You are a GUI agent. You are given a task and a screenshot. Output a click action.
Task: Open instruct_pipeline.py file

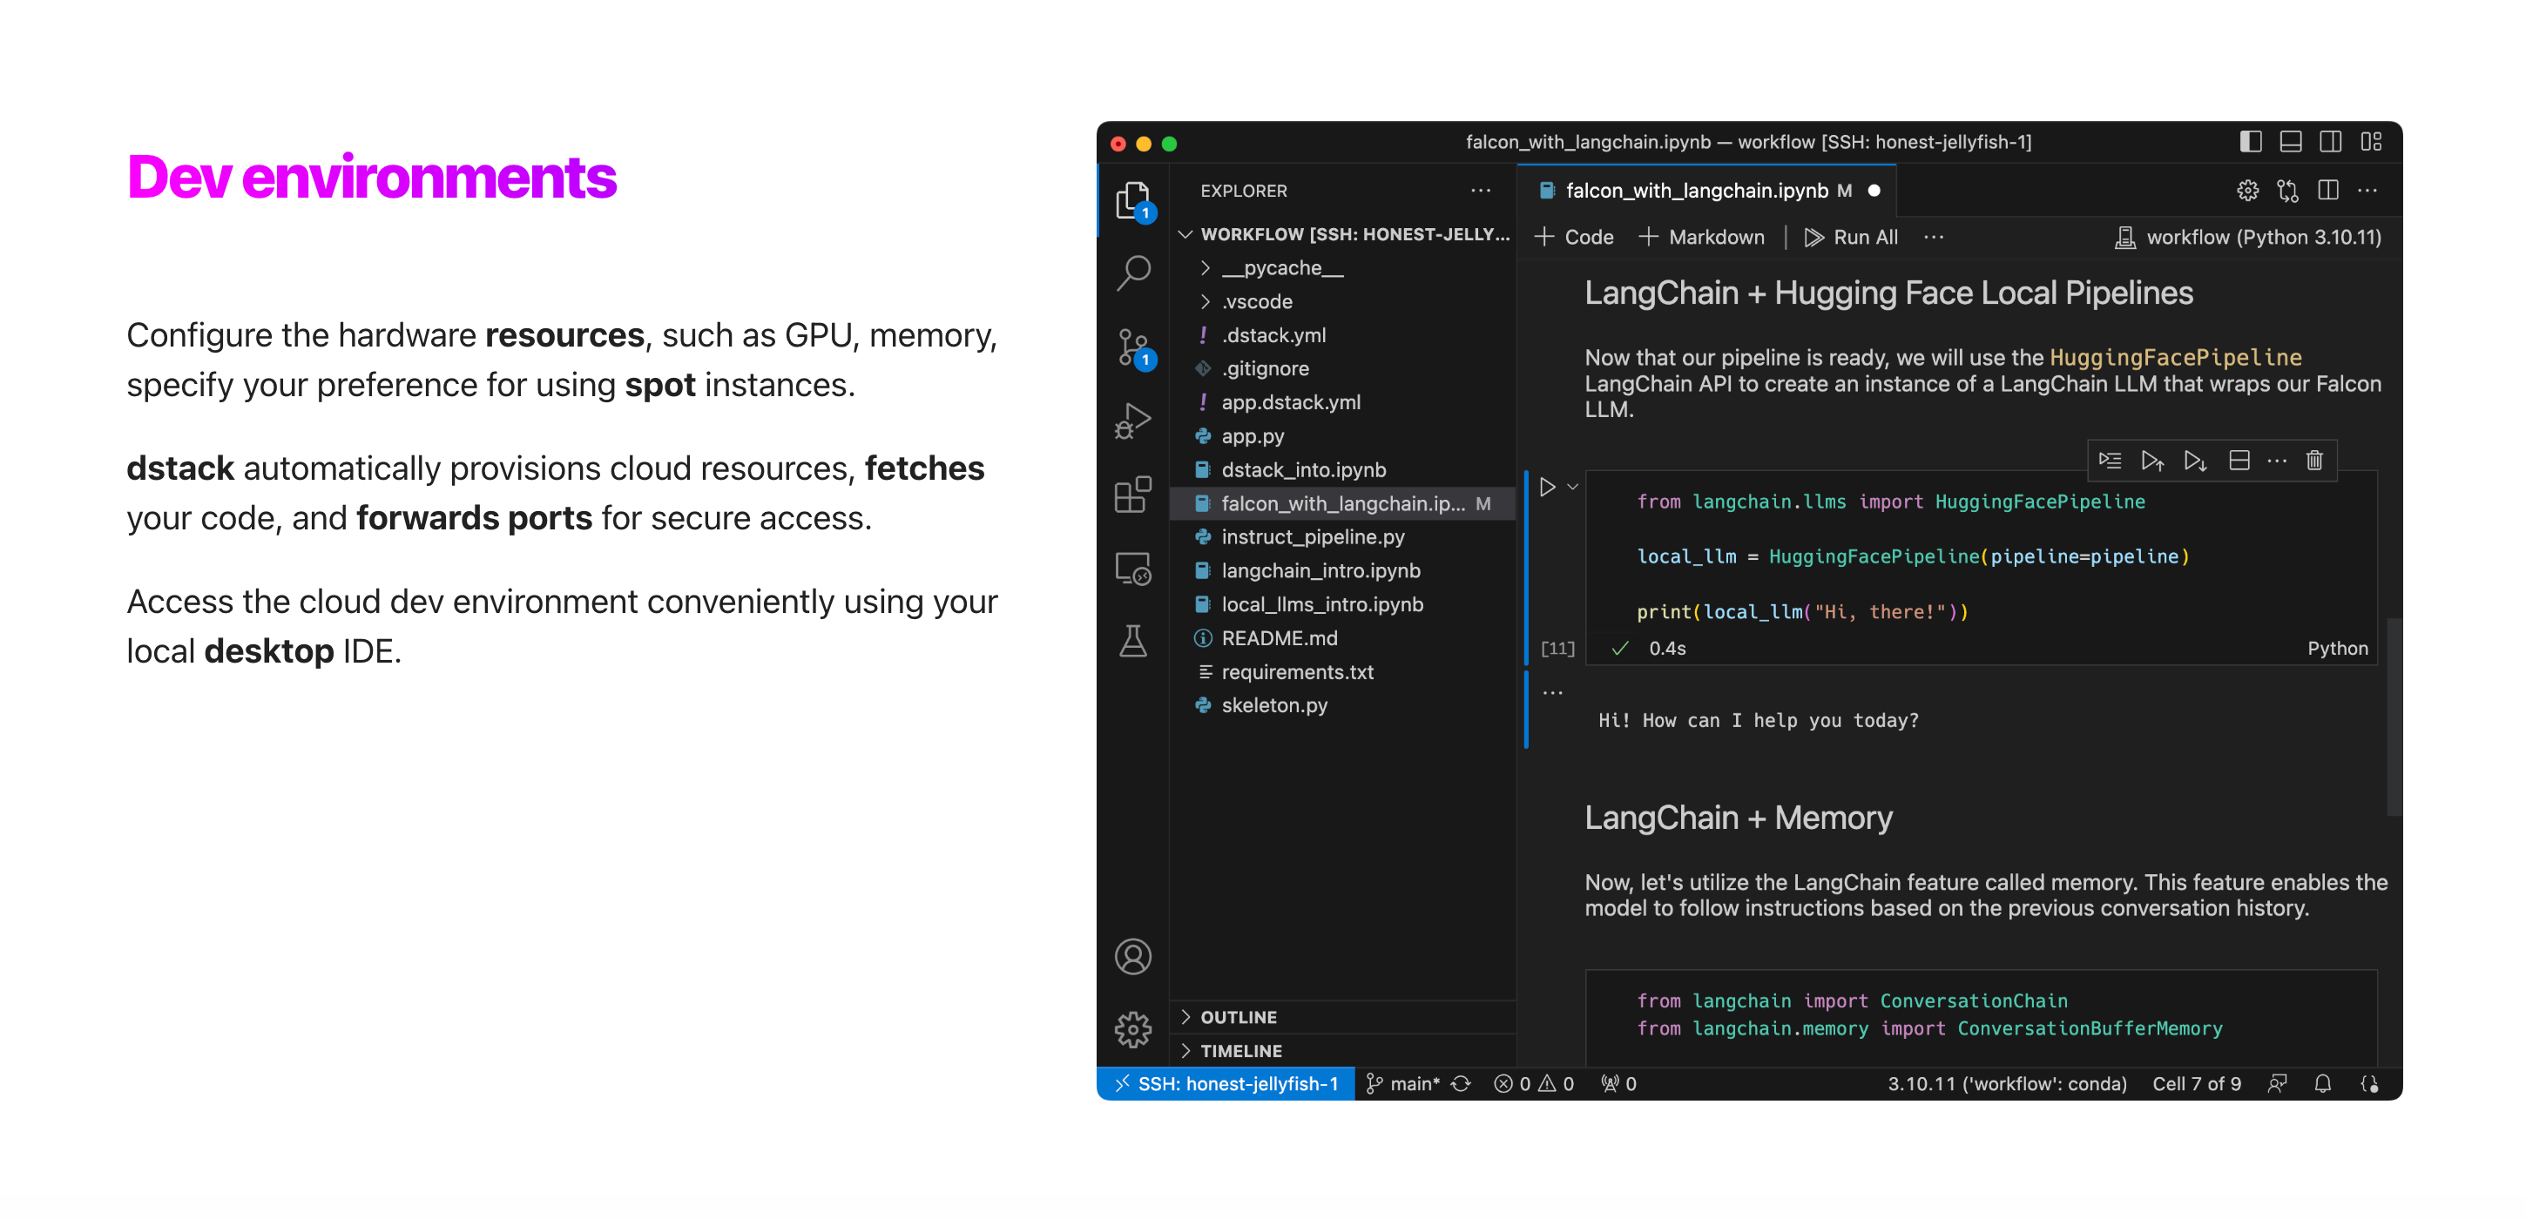click(1344, 537)
